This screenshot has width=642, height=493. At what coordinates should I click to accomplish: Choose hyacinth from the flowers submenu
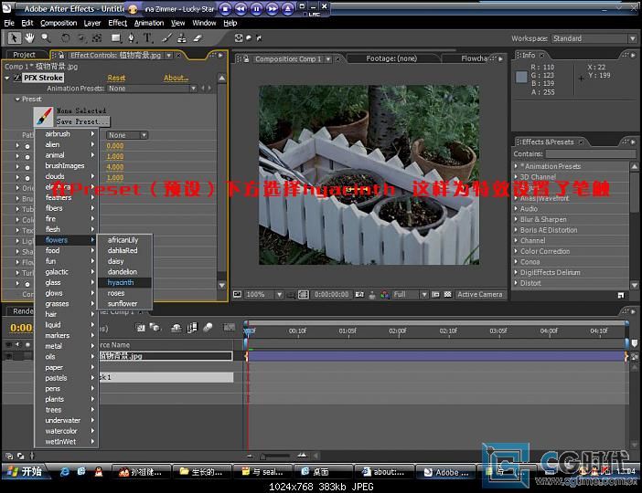(125, 282)
